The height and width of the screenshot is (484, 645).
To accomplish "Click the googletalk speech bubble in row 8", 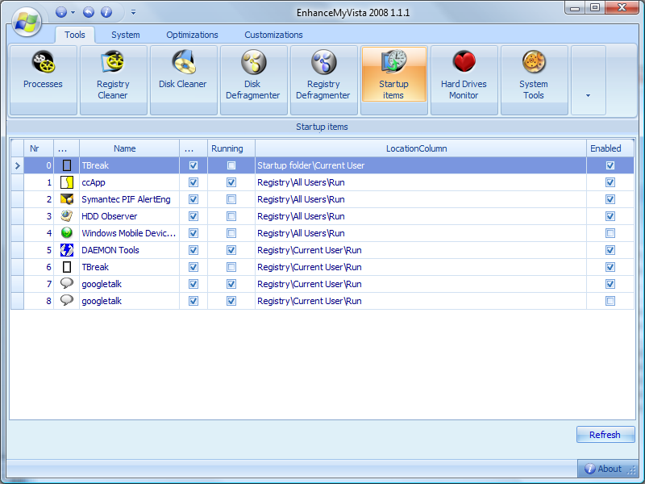I will [67, 300].
